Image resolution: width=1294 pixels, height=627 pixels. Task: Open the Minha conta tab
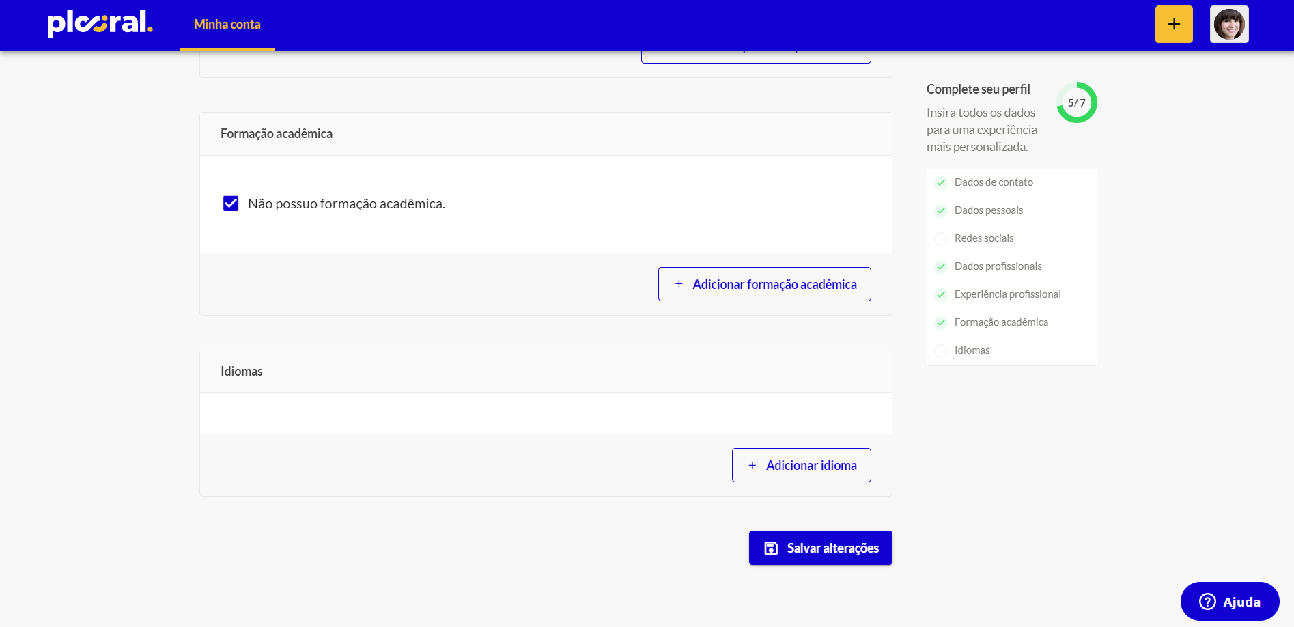pyautogui.click(x=227, y=25)
